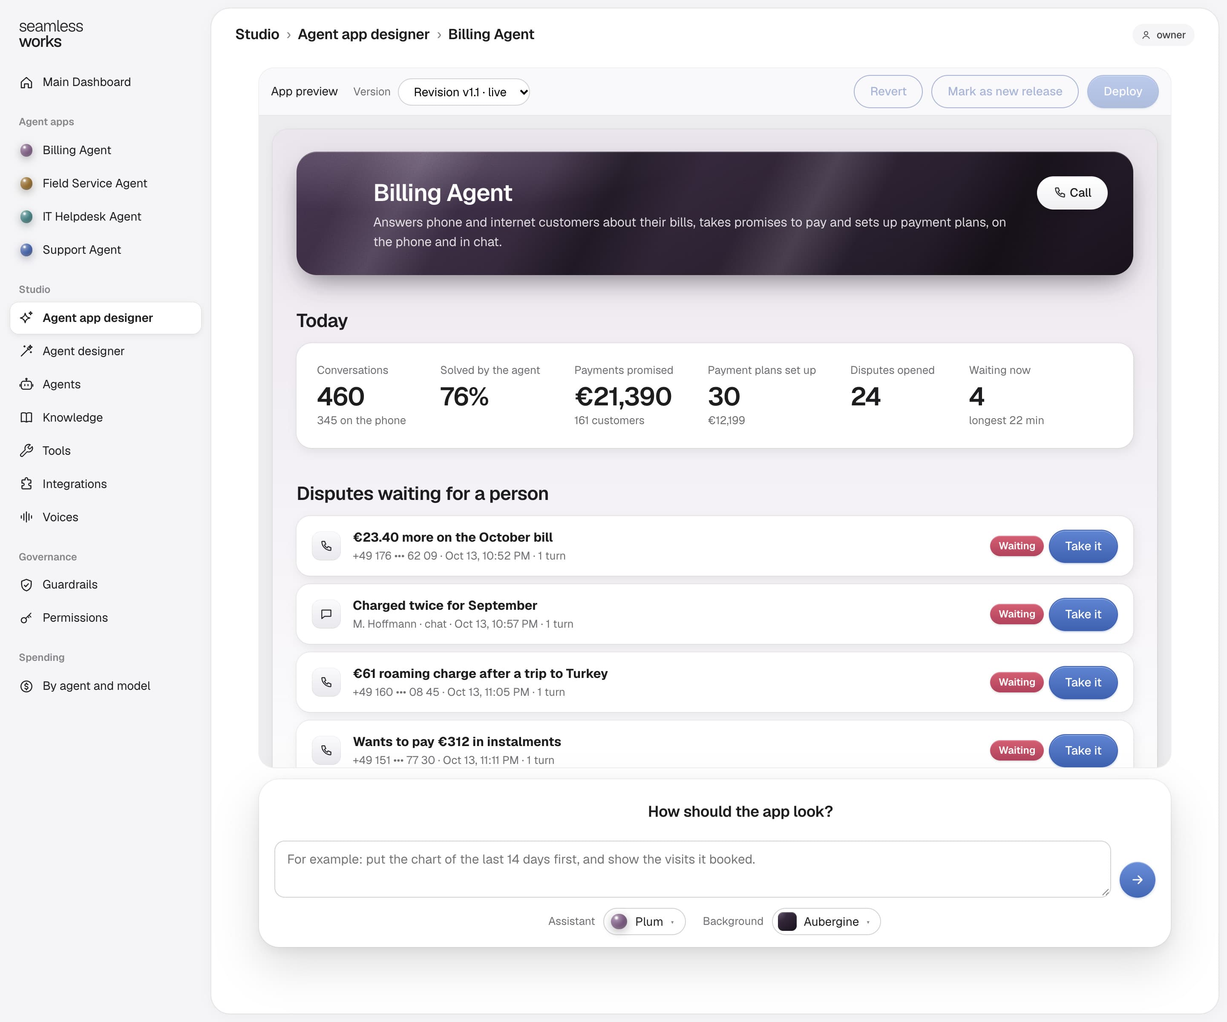
Task: Open Agent designer in the sidebar
Action: click(x=106, y=351)
